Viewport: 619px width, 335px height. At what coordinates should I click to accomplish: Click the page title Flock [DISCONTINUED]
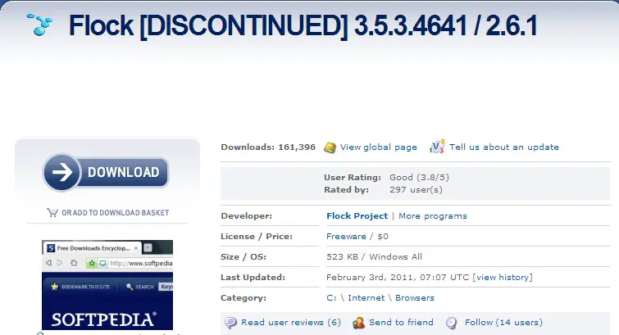pos(208,25)
